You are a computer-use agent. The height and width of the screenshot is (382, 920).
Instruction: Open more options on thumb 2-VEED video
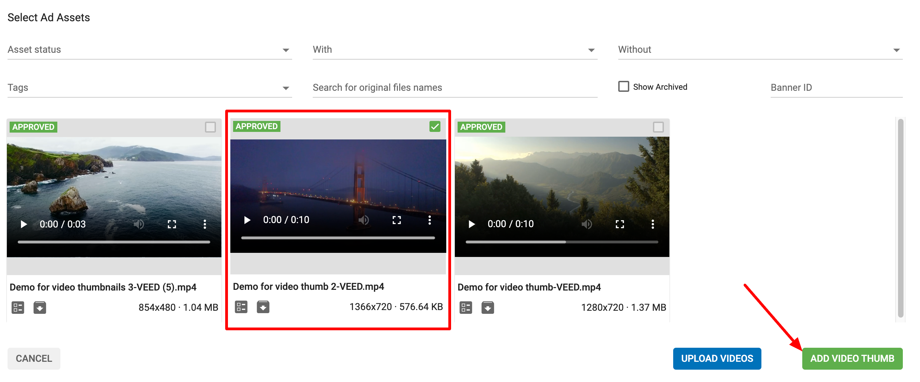pyautogui.click(x=429, y=220)
